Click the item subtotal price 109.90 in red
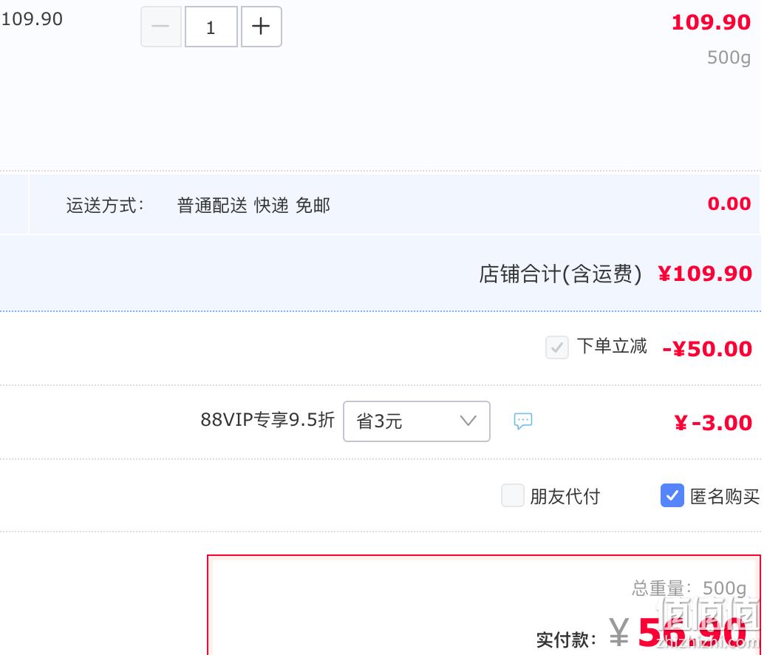 [x=711, y=22]
